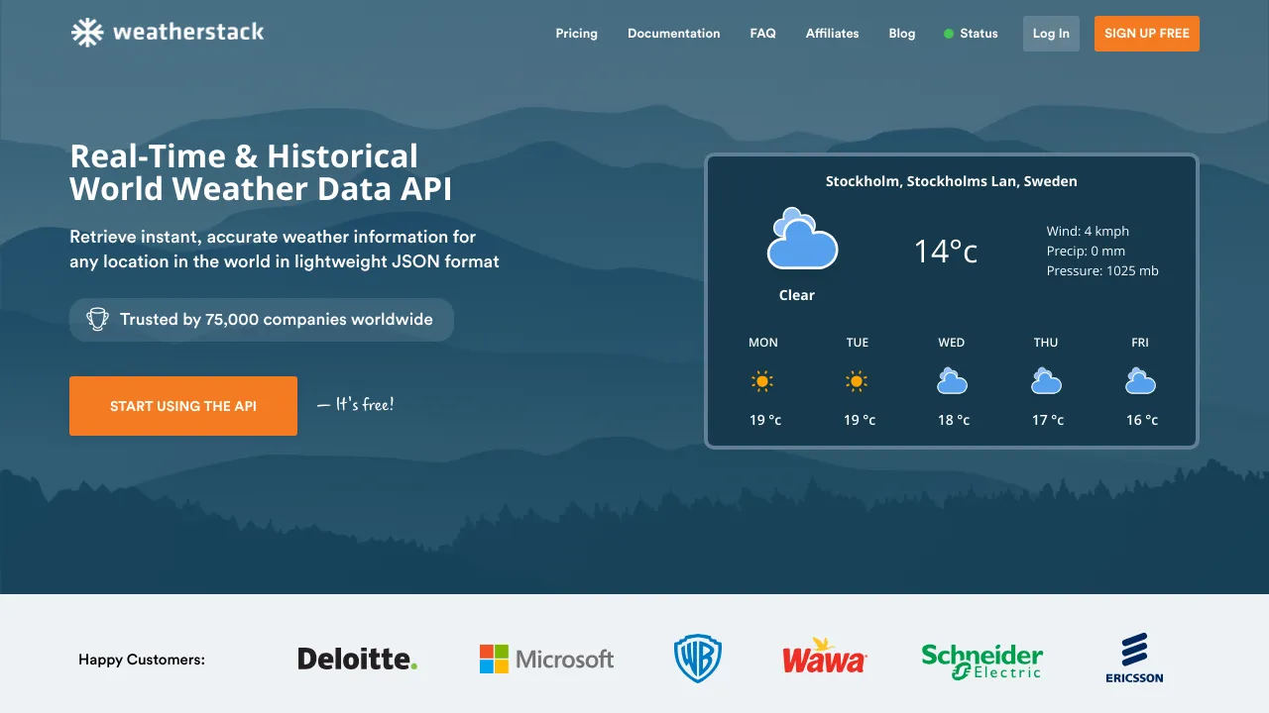Click the Deloitte customer logo
This screenshot has width=1269, height=713.
[358, 659]
